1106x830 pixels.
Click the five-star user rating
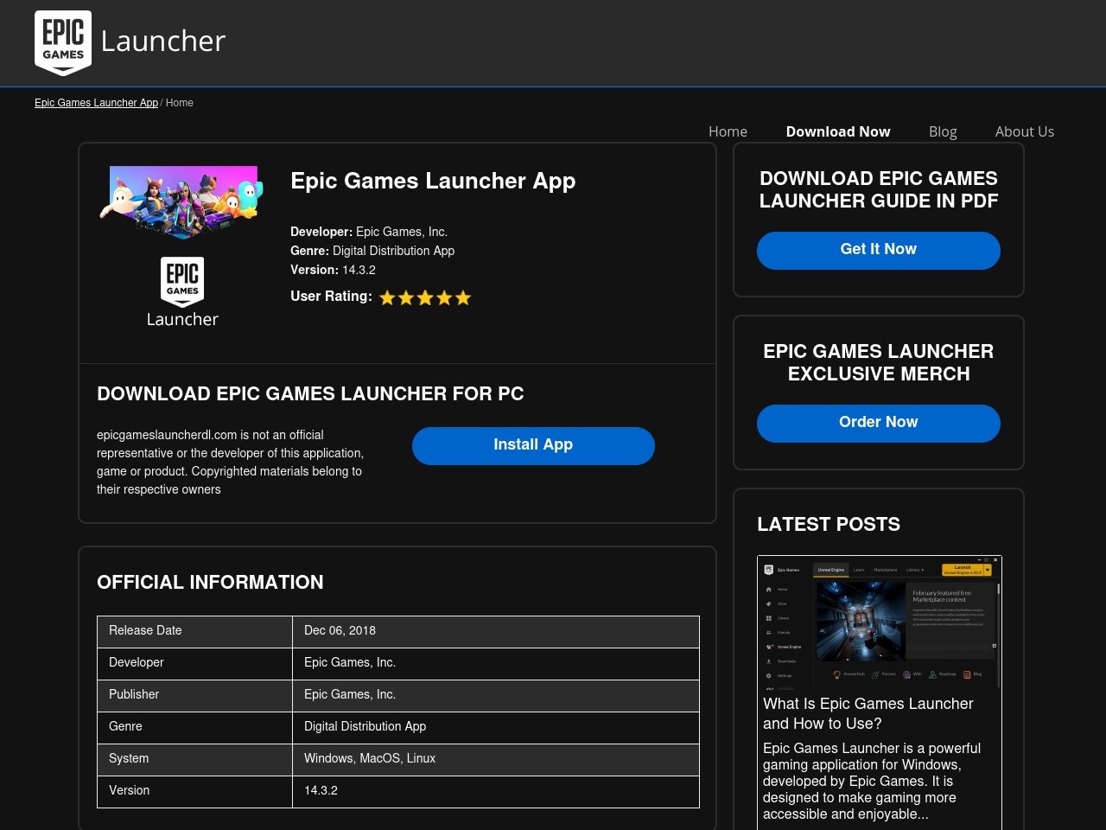[425, 297]
